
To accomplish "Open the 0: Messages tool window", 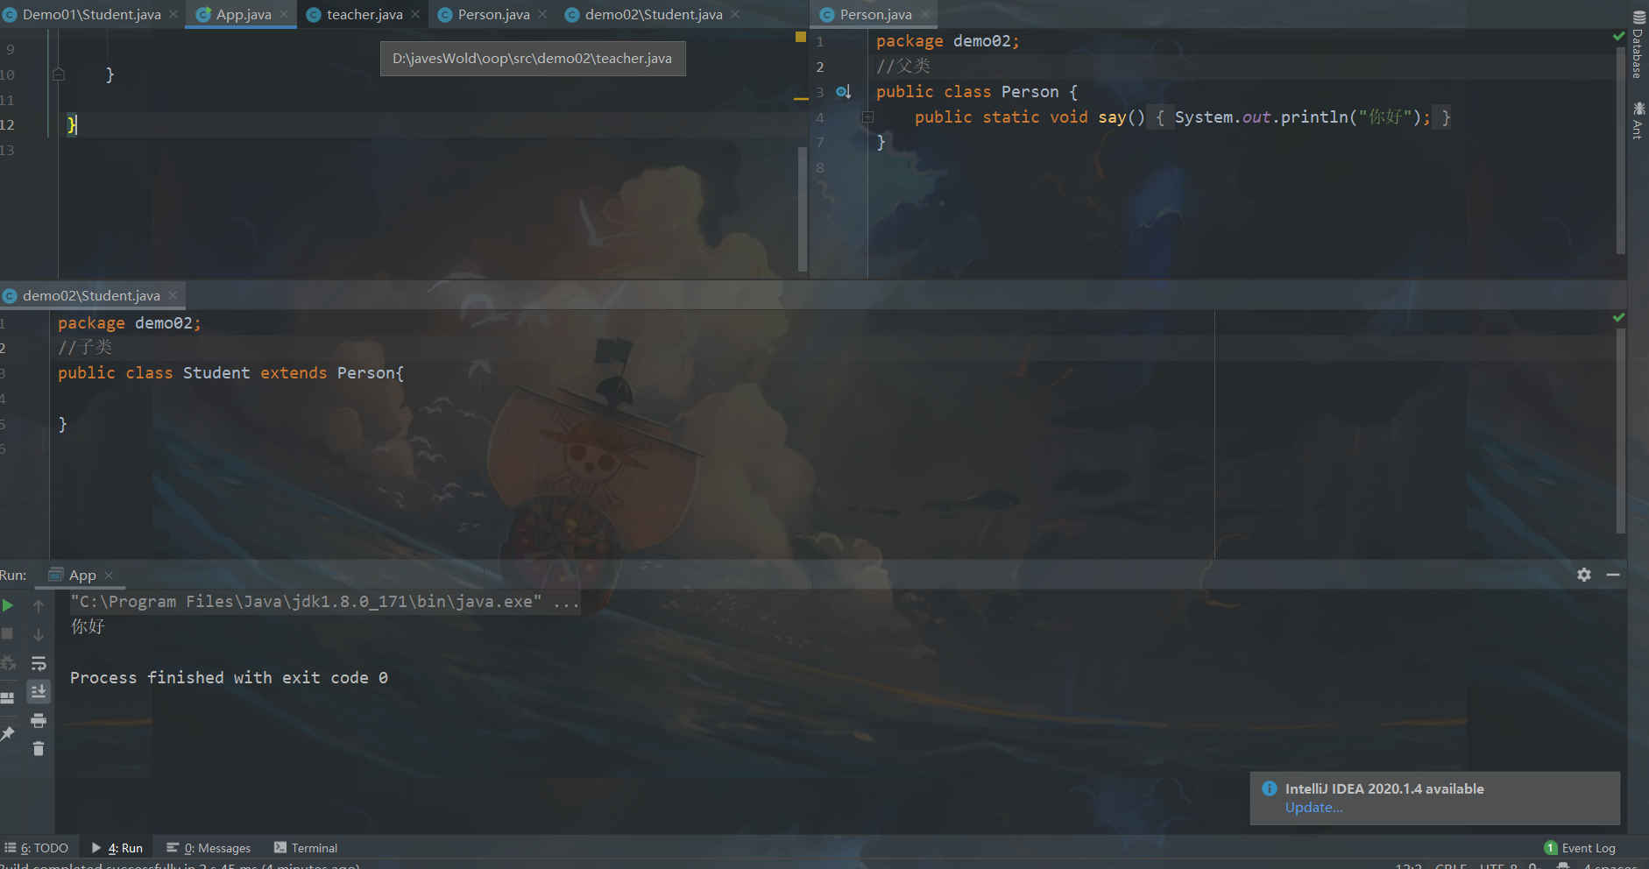I will 209,848.
